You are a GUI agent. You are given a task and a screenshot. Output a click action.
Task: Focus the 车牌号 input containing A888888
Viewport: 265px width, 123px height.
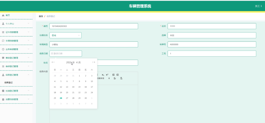[x=212, y=44]
